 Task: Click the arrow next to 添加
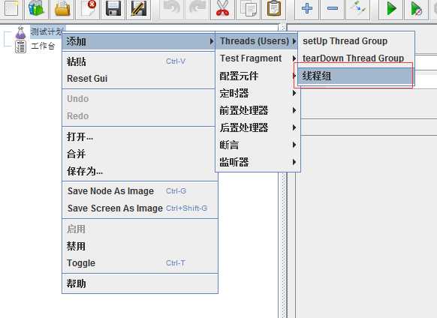(x=212, y=41)
